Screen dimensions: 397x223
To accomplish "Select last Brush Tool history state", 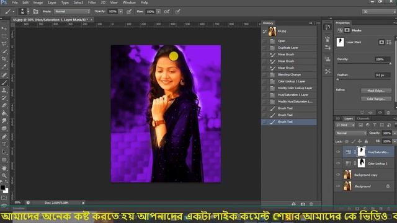I will coord(289,121).
